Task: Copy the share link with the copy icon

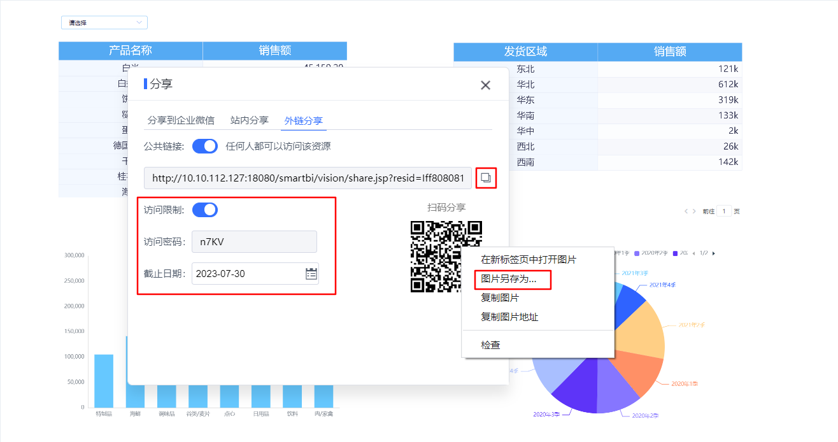Action: pyautogui.click(x=486, y=178)
